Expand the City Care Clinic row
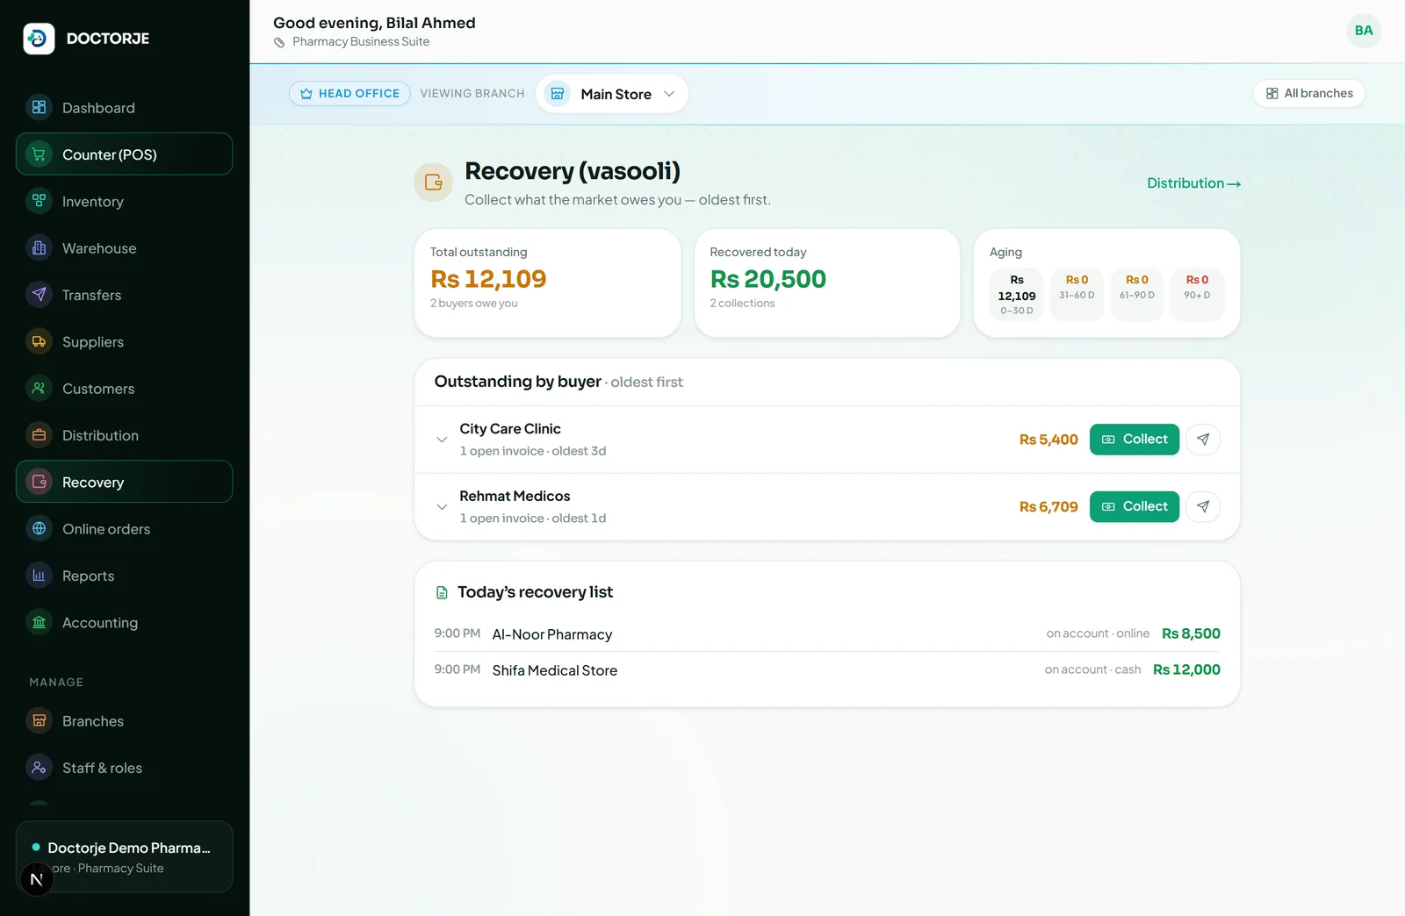Image resolution: width=1405 pixels, height=916 pixels. point(442,440)
